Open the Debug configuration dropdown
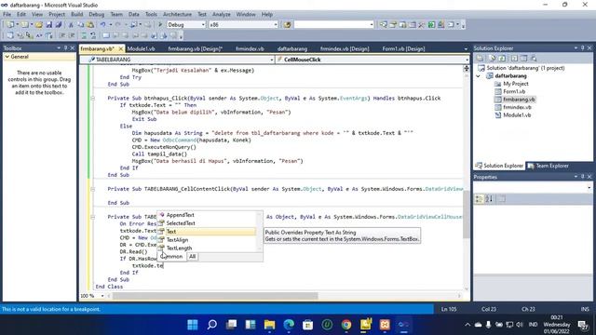Screen dimensions: 596x335 [x=203, y=25]
